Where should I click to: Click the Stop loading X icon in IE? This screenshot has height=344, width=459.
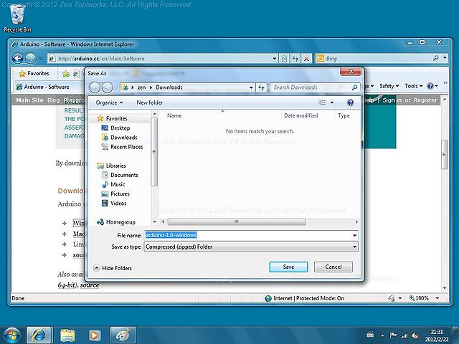306,59
